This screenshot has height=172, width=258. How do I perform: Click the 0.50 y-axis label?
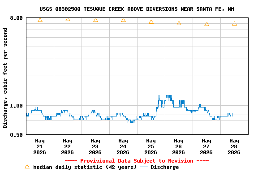coord(16,135)
